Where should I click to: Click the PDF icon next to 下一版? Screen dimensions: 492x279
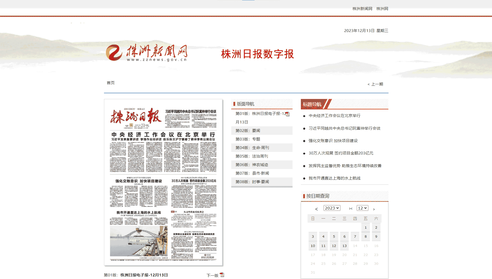point(222,275)
